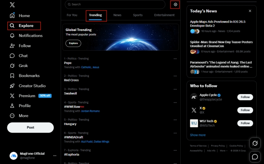Focus the Search input field
Screen dimensions: 264x164
(x=115, y=4)
